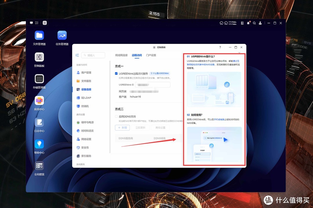Open the 文件管理器 desktop app
The width and height of the screenshot is (313, 208).
[x=39, y=36]
